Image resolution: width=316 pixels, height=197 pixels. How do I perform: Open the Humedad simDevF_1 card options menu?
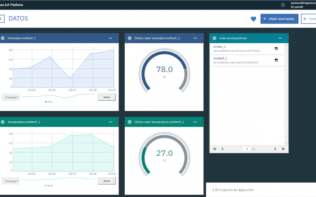point(110,38)
